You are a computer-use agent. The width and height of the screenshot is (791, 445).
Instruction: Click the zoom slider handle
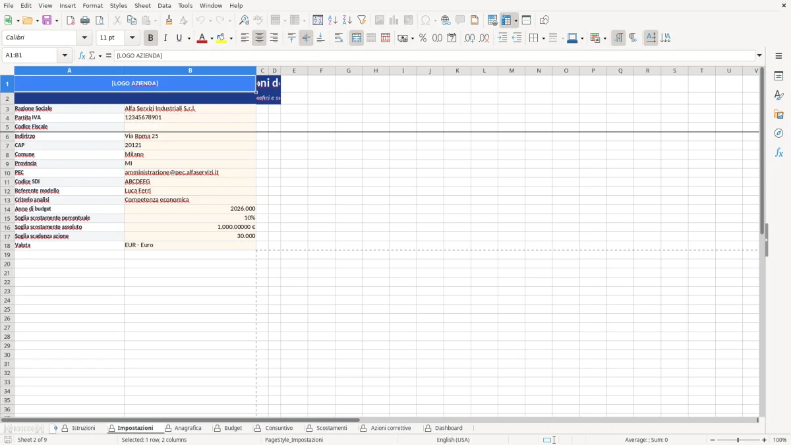[x=738, y=440]
